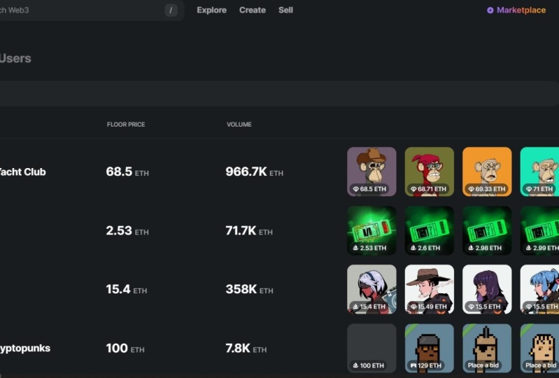
Task: Click the purple Marketplace plus icon
Action: click(490, 10)
